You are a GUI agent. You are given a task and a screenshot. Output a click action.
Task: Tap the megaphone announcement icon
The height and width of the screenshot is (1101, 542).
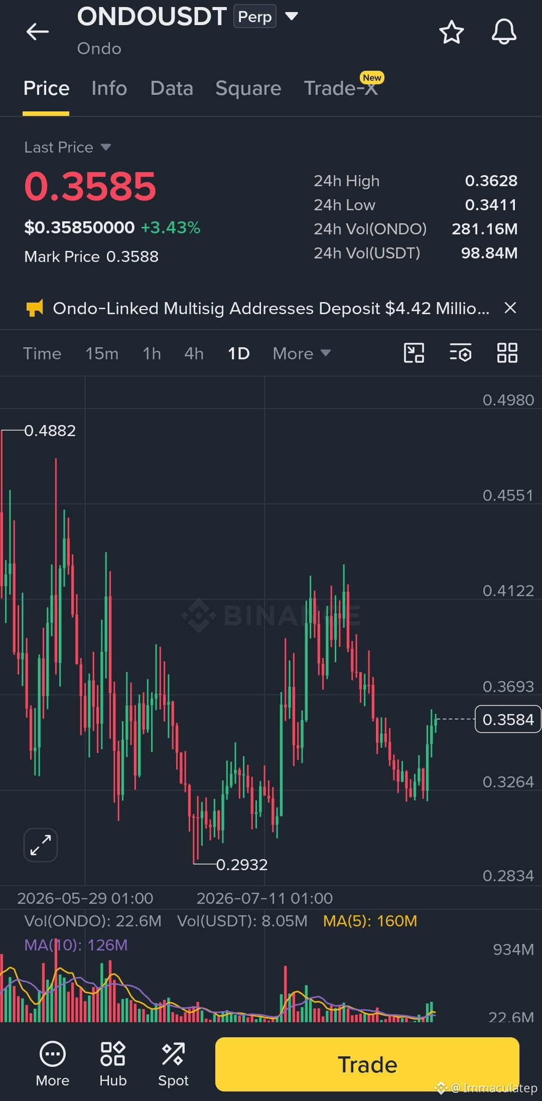(35, 308)
